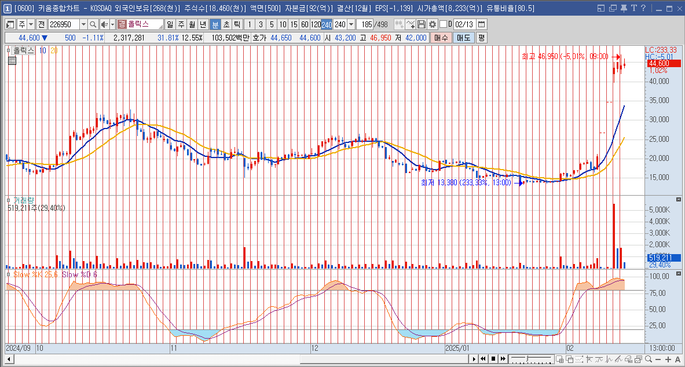Select the 15 minute interval

(x=294, y=24)
